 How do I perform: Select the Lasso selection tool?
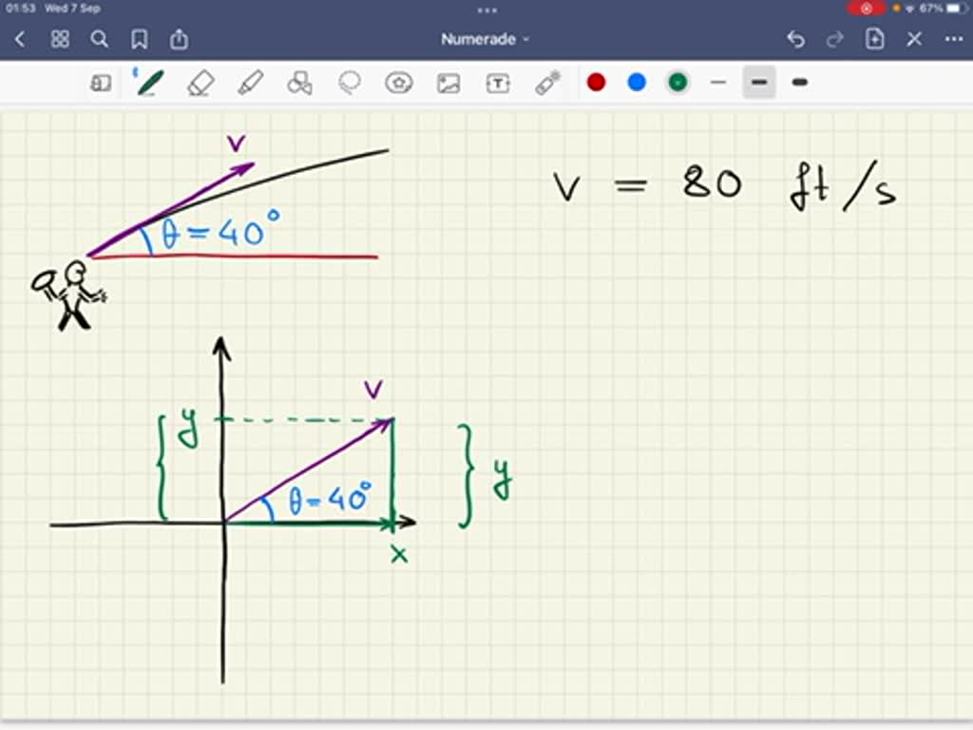coord(349,83)
